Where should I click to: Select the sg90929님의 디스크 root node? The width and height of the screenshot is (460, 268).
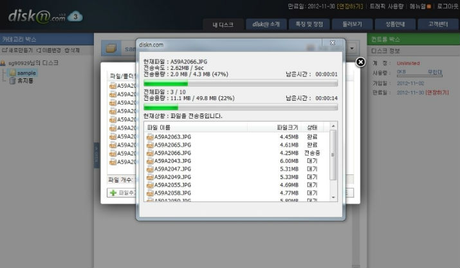tap(33, 63)
